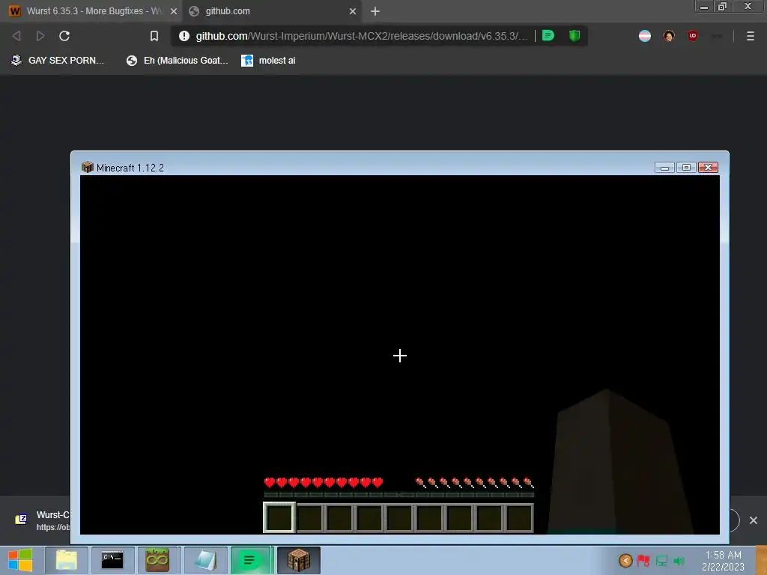The image size is (767, 575).
Task: Open the green shield icon in address bar
Action: tap(575, 36)
